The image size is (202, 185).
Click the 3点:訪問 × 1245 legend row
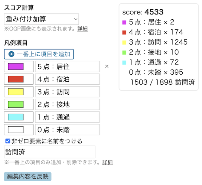pos(155,42)
